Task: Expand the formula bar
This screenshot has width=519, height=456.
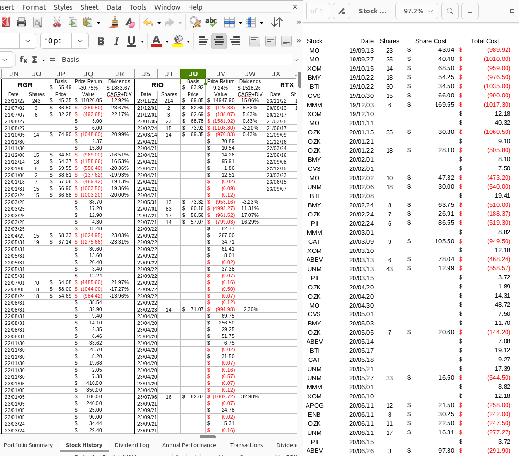Action: (x=296, y=60)
